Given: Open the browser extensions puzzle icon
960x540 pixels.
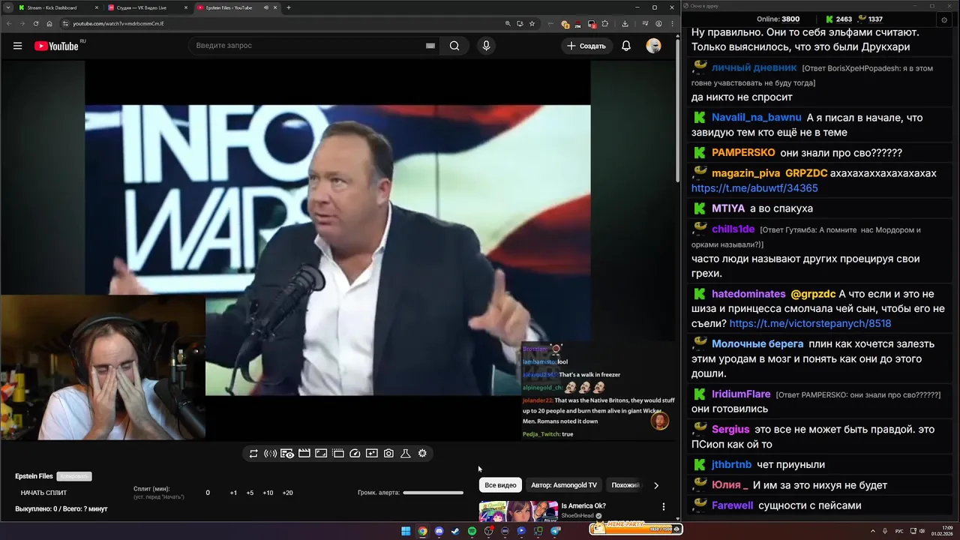Looking at the screenshot, I should (605, 23).
